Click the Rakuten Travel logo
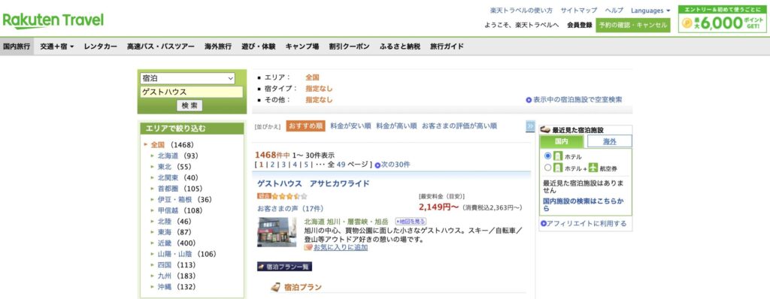The height and width of the screenshot is (299, 770). click(x=53, y=21)
